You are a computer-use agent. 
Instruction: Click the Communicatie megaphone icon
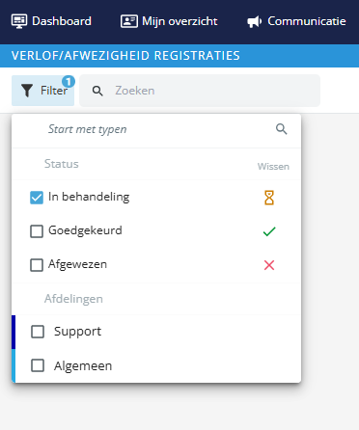click(254, 22)
